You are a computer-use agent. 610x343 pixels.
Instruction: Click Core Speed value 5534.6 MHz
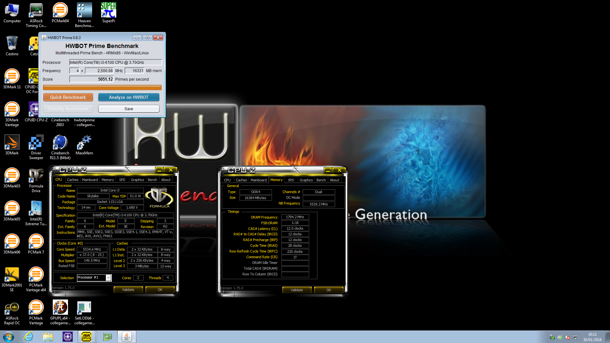pyautogui.click(x=92, y=250)
